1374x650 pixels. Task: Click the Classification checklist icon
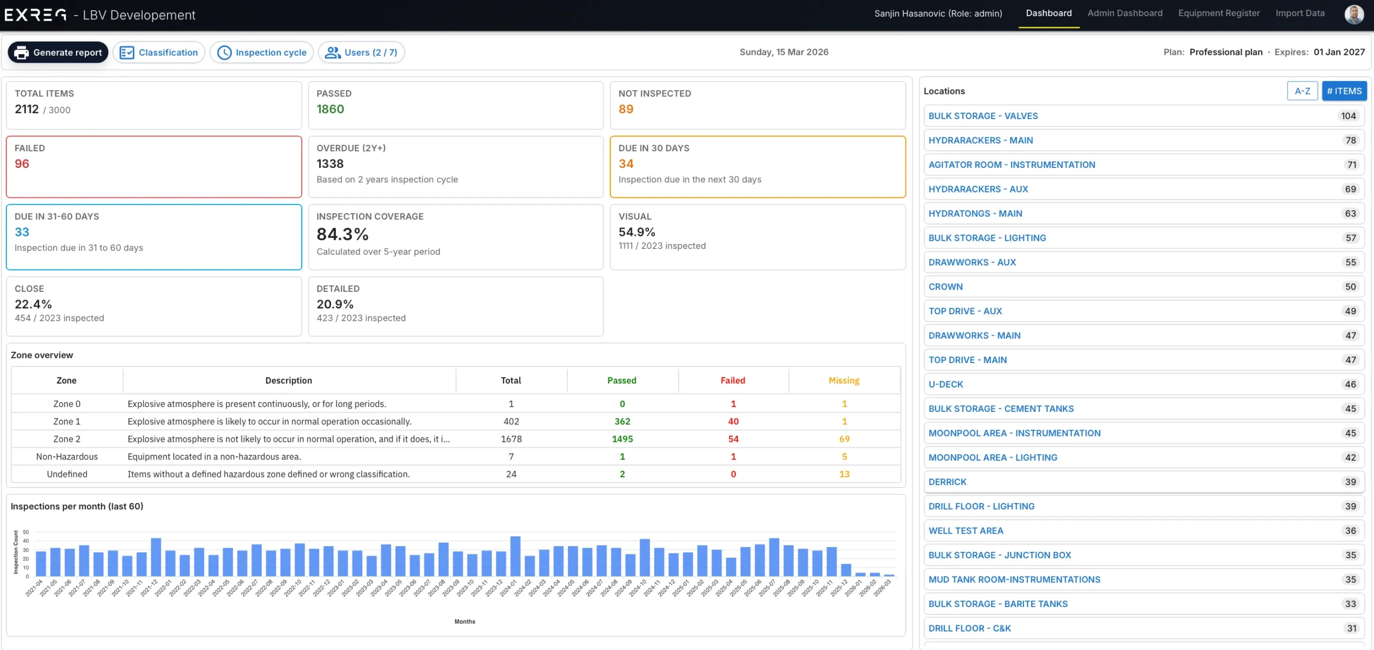click(x=127, y=53)
